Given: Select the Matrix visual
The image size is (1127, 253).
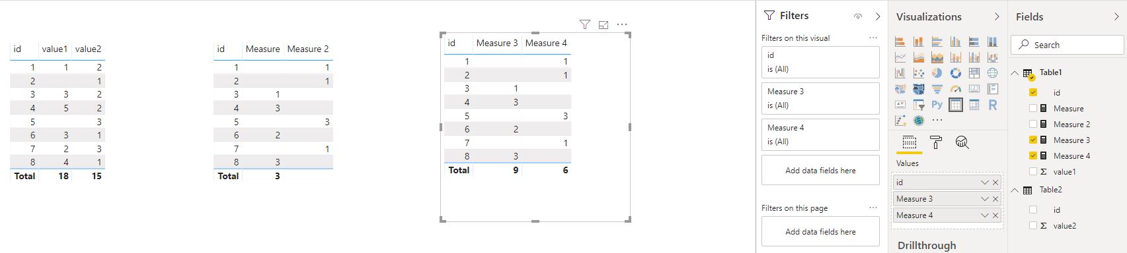Looking at the screenshot, I should click(974, 105).
